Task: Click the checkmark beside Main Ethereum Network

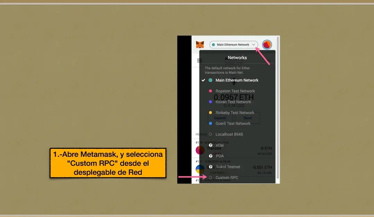Action: click(203, 80)
